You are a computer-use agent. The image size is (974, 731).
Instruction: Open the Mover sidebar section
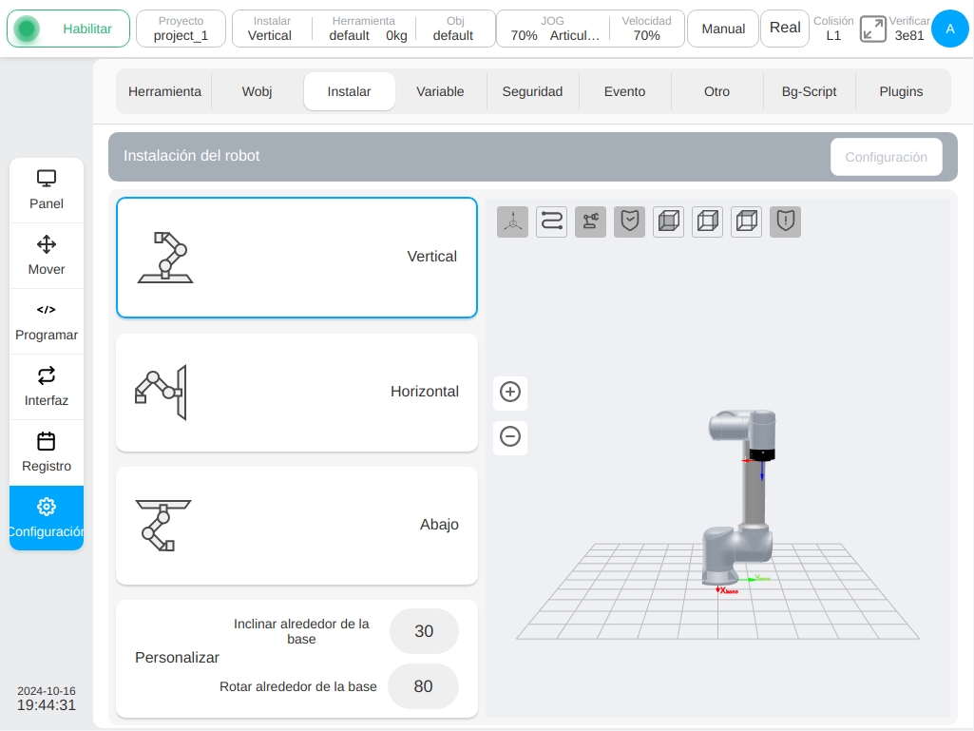47,256
